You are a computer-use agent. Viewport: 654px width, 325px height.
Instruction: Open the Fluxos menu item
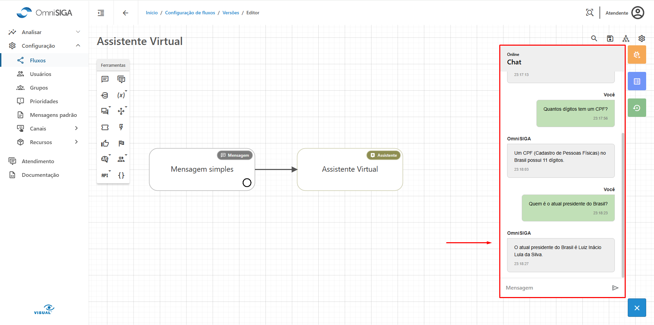coord(44,60)
